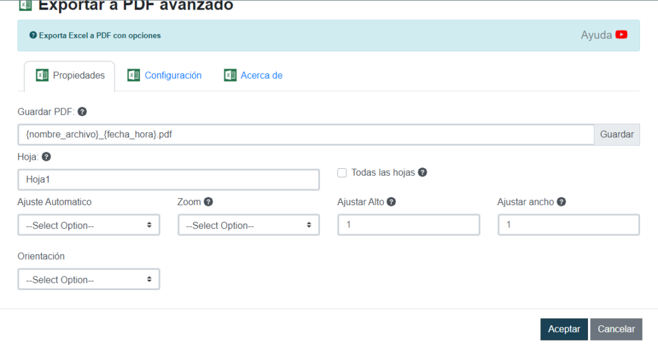Open the Acerca de tab
The height and width of the screenshot is (349, 658).
coord(253,76)
